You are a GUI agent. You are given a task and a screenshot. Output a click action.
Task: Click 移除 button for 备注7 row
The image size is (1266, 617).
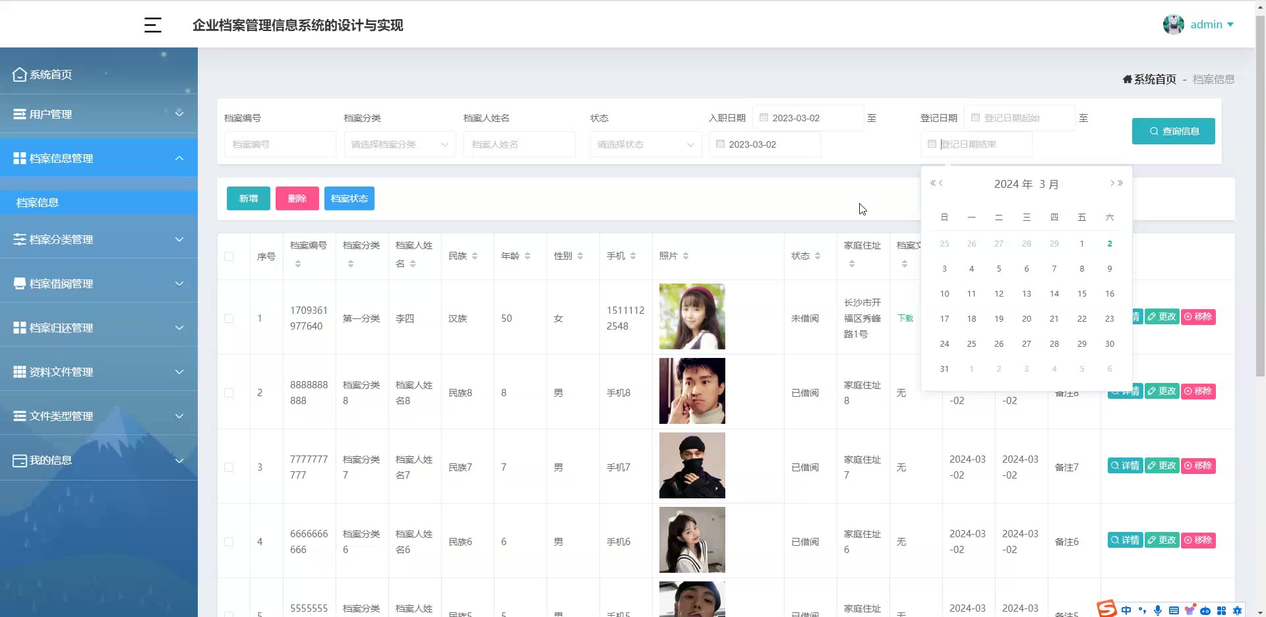tap(1198, 465)
